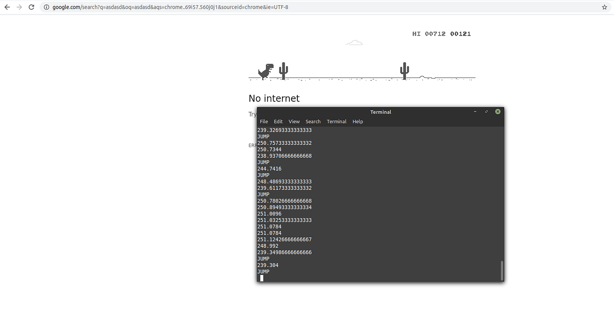Reload the page with the refresh icon
Viewport: 614px width, 321px height.
pos(31,7)
